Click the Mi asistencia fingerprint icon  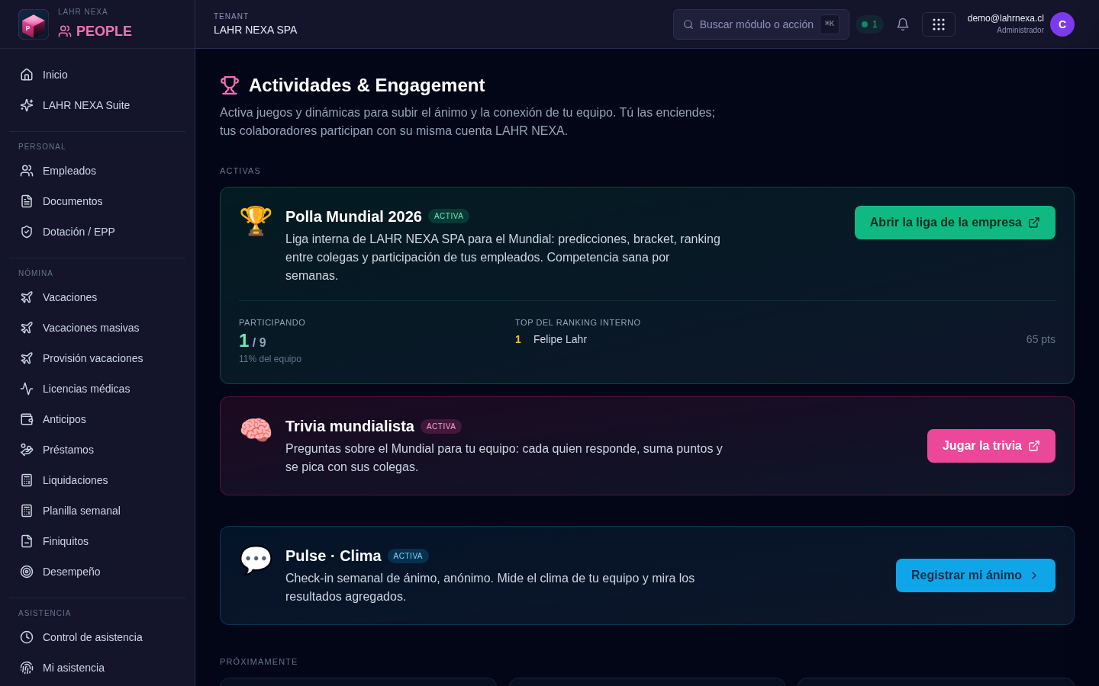coord(27,668)
